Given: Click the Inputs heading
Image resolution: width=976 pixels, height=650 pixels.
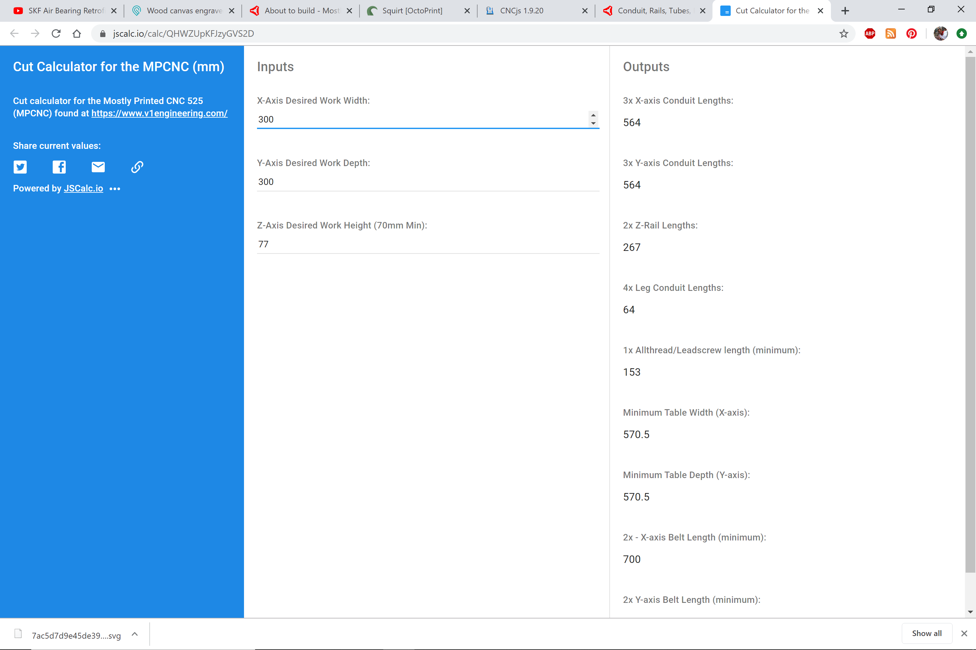Looking at the screenshot, I should point(275,67).
